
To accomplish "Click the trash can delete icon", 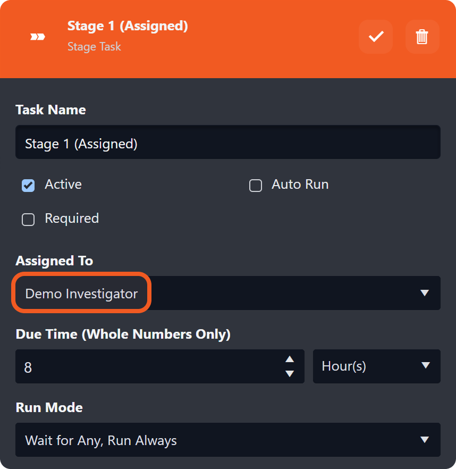I will coord(422,37).
